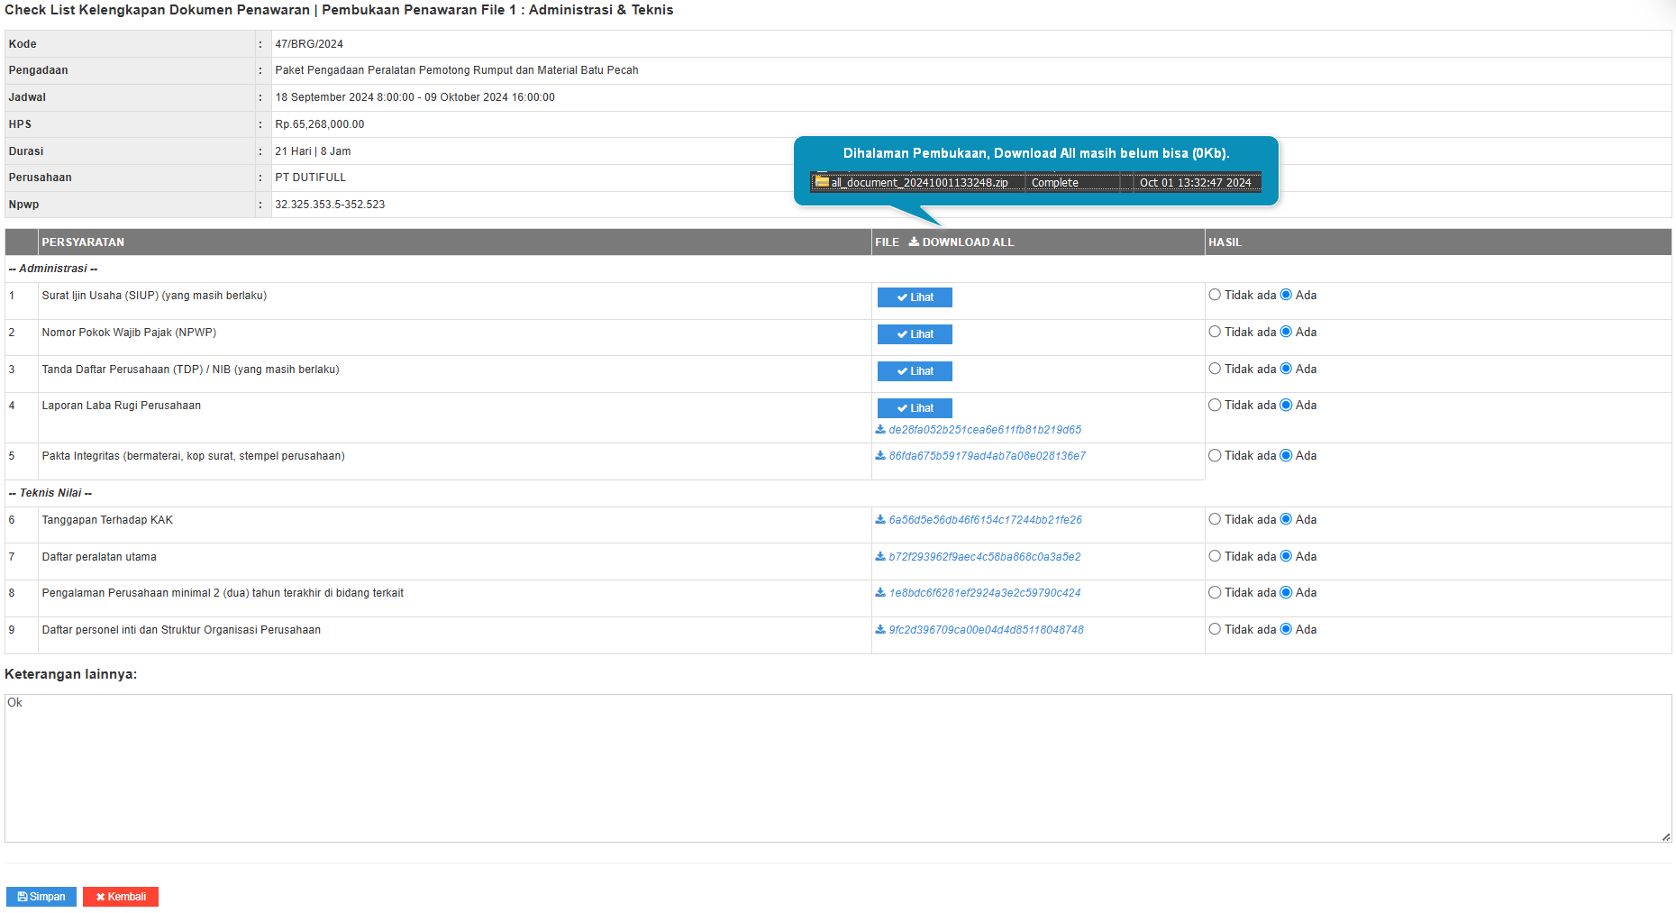Click the PERSYARATAN column header
1676x913 pixels.
pyautogui.click(x=83, y=242)
